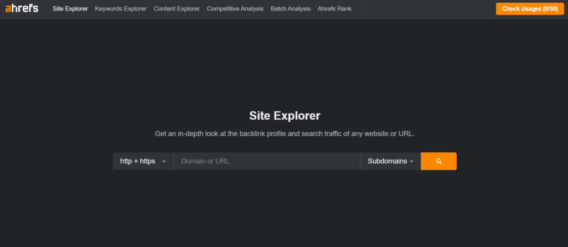Click the Check Usages (0/50) button

point(530,9)
